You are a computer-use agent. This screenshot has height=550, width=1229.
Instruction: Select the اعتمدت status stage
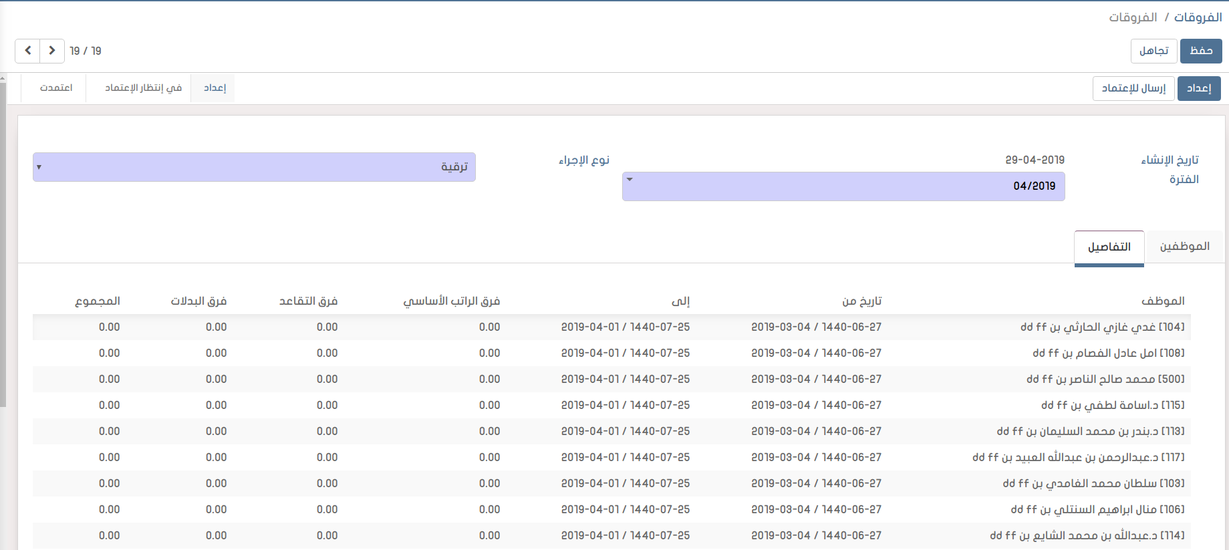pos(56,88)
